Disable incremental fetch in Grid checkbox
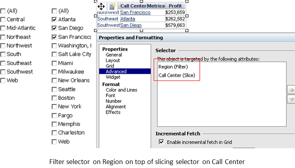Screen dimensions: 295x168 click(x=161, y=142)
